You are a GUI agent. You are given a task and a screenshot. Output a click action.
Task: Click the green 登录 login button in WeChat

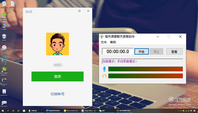coord(58,76)
